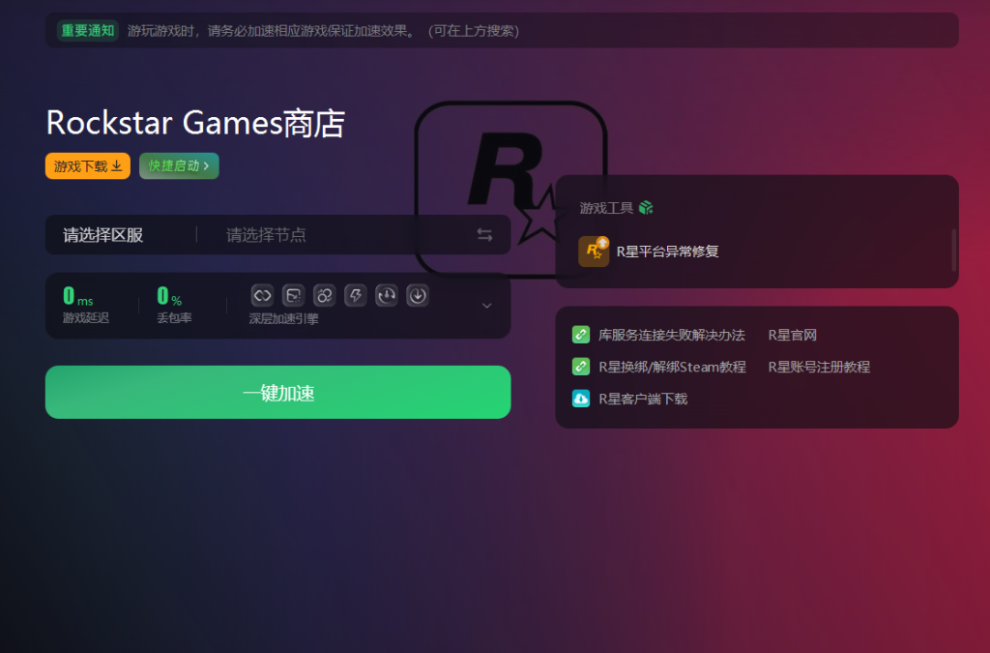This screenshot has height=653, width=990.
Task: Open the R星换绑/解绑Steam教程 link
Action: [x=673, y=367]
